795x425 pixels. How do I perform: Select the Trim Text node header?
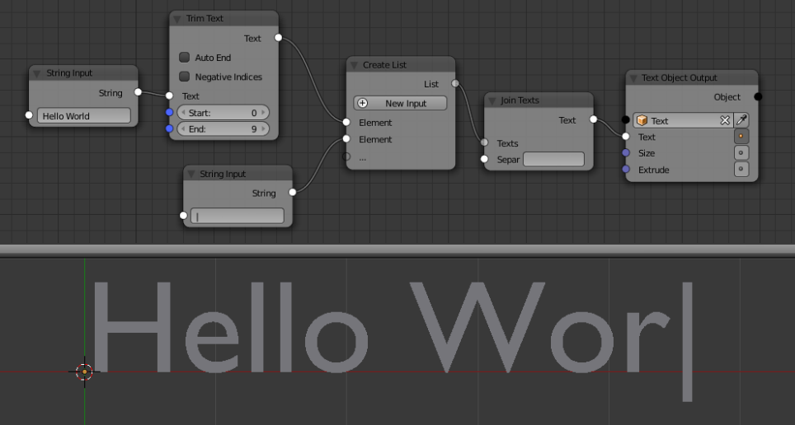point(223,18)
